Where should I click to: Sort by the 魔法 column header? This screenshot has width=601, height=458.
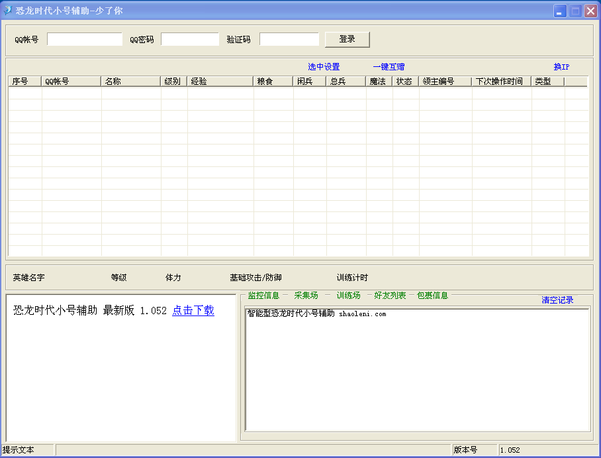pyautogui.click(x=379, y=82)
